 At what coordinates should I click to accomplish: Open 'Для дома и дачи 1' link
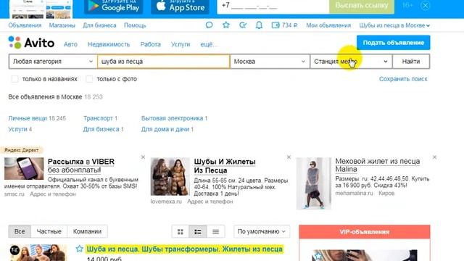tap(167, 129)
